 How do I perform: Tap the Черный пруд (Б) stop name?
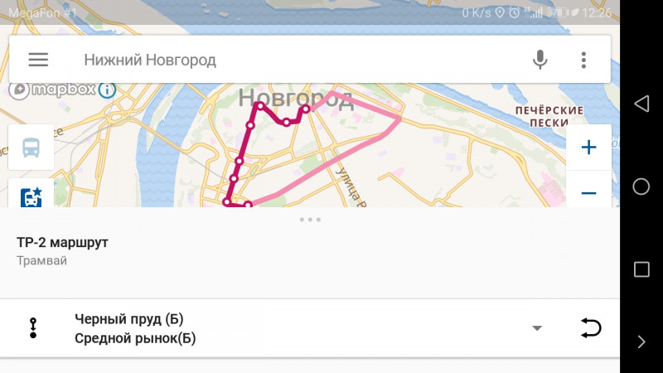129,318
